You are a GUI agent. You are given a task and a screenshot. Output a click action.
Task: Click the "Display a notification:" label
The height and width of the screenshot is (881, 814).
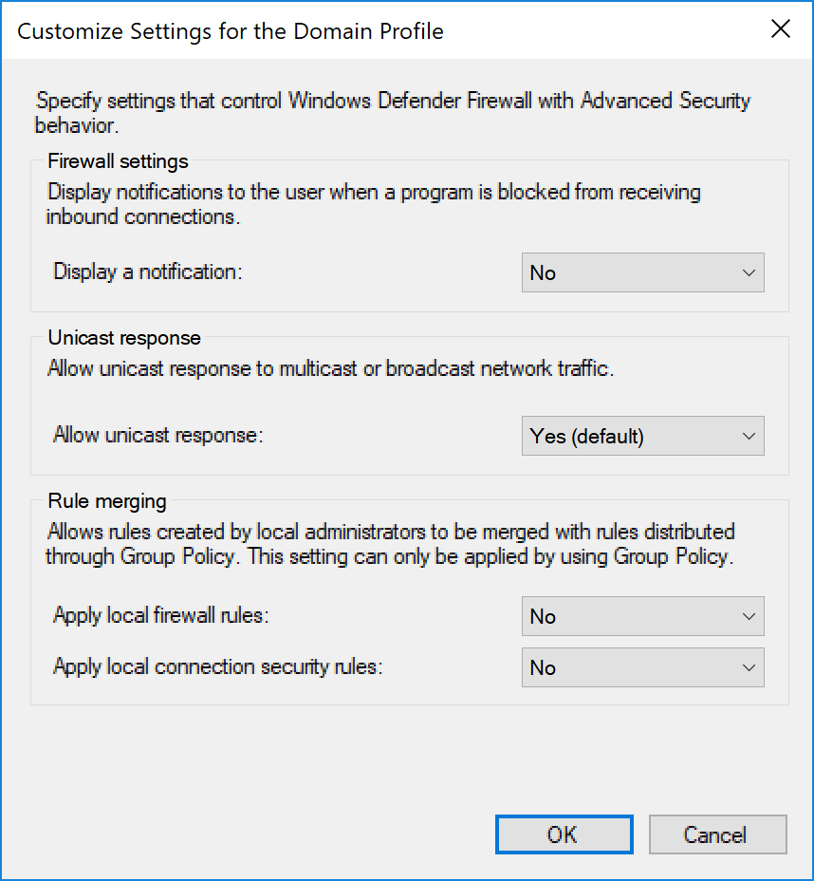pos(148,272)
